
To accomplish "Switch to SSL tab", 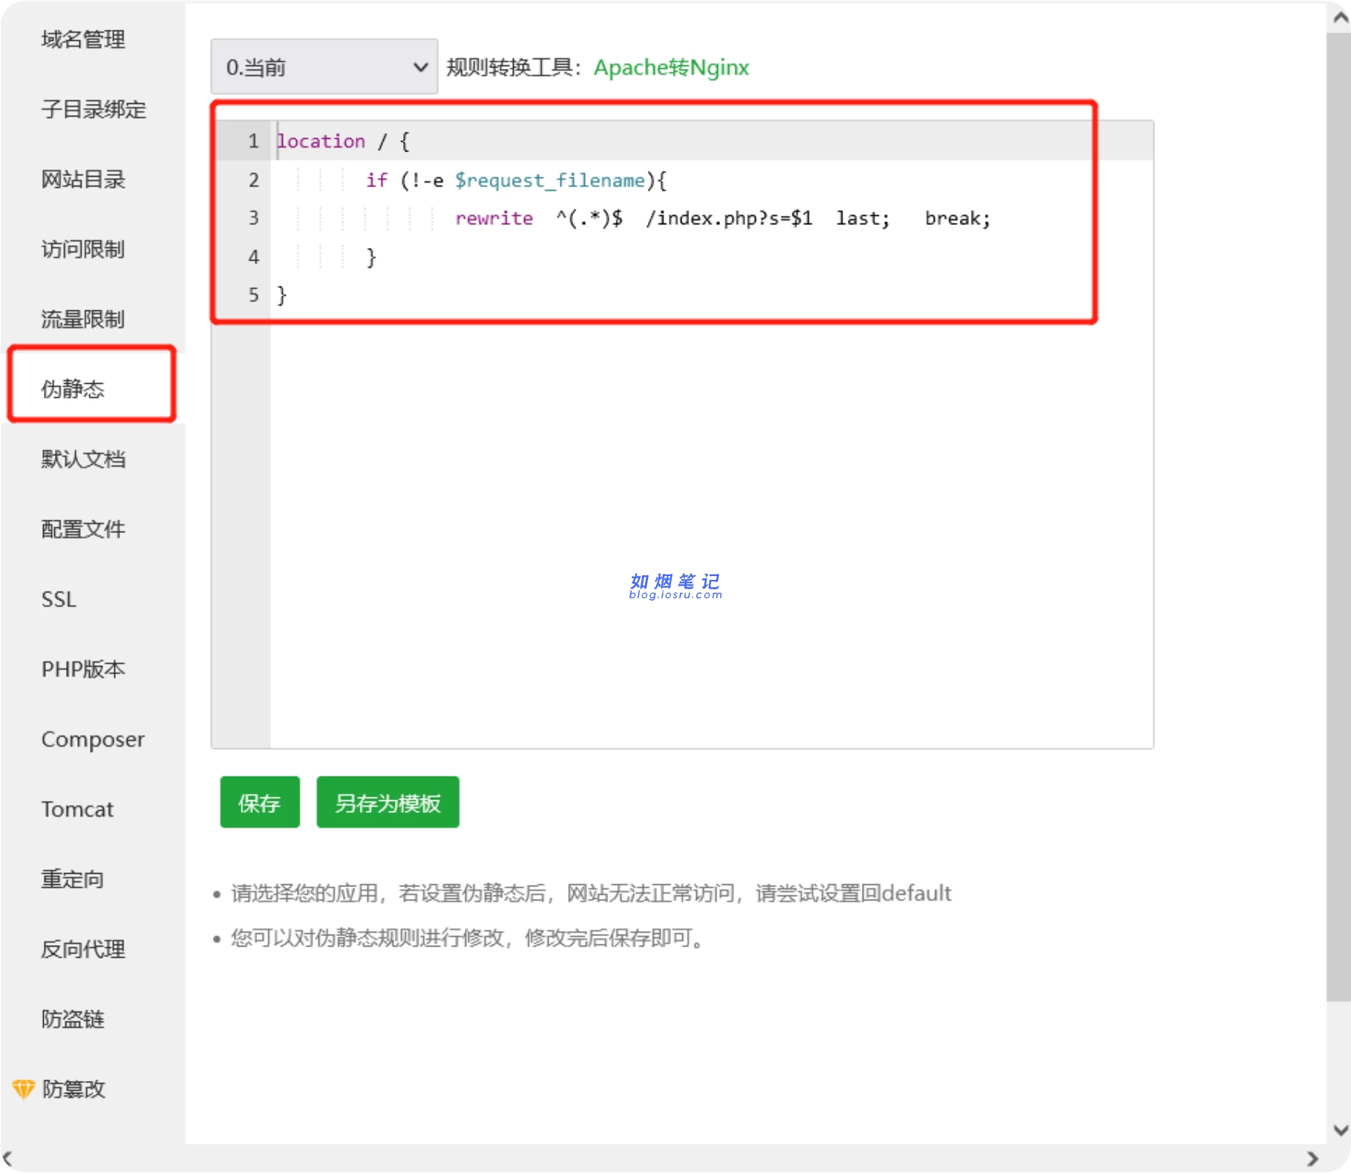I will pyautogui.click(x=59, y=599).
